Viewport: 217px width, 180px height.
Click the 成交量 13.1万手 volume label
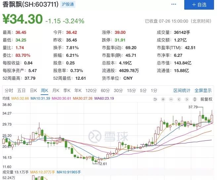click(x=16, y=172)
